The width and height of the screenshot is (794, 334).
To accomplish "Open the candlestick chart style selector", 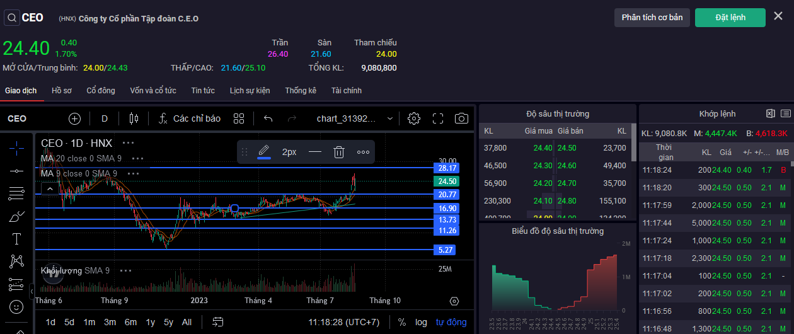I will click(x=133, y=118).
